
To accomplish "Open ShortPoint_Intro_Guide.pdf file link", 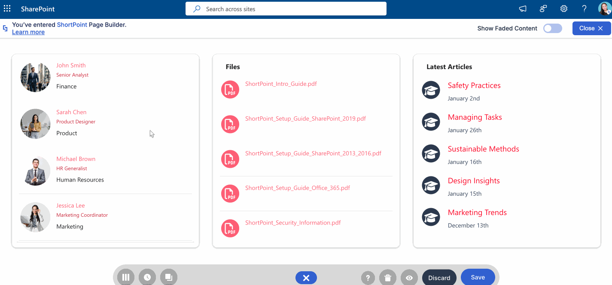I will (281, 84).
